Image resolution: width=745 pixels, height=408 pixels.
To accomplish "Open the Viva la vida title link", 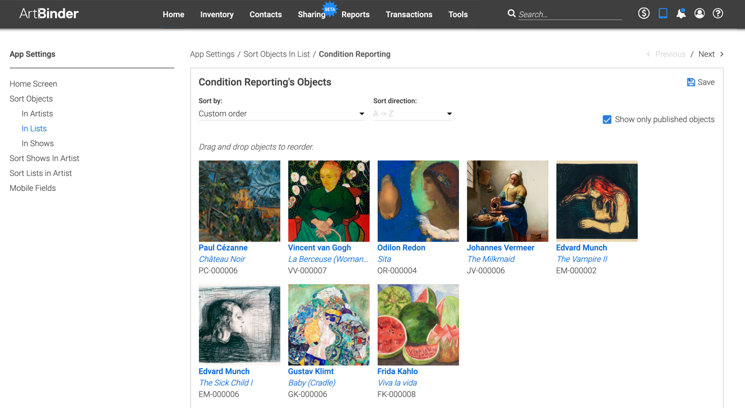I will click(x=397, y=383).
